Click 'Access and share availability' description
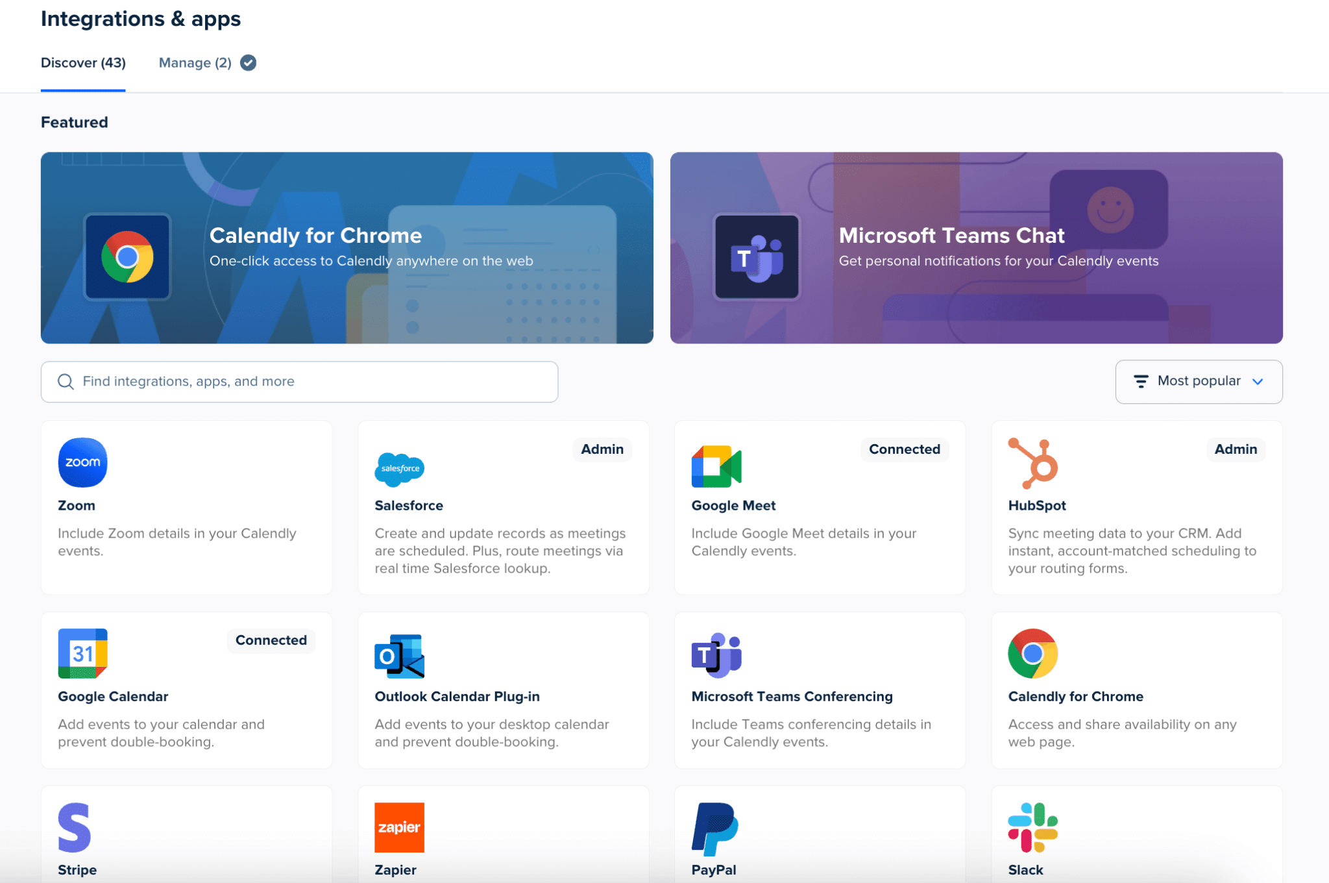Image resolution: width=1329 pixels, height=883 pixels. click(x=1122, y=733)
